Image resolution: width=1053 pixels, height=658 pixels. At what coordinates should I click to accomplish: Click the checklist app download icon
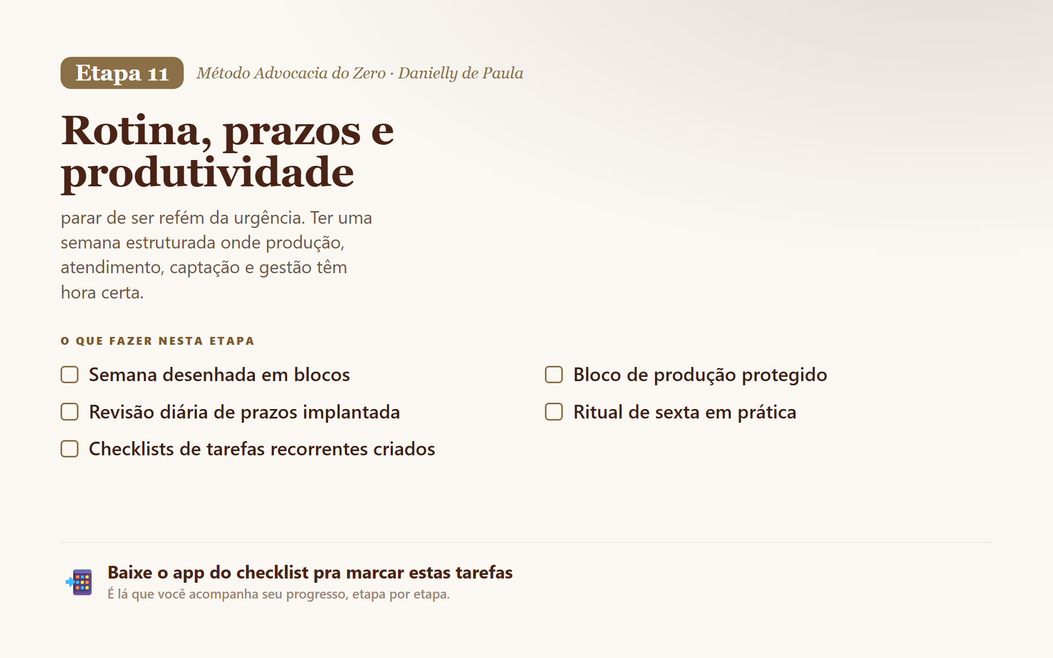click(x=79, y=582)
